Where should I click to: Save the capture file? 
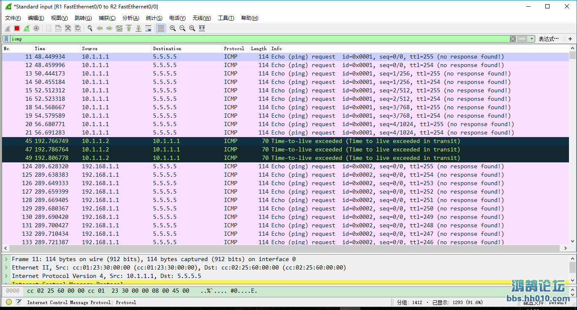tap(58, 28)
